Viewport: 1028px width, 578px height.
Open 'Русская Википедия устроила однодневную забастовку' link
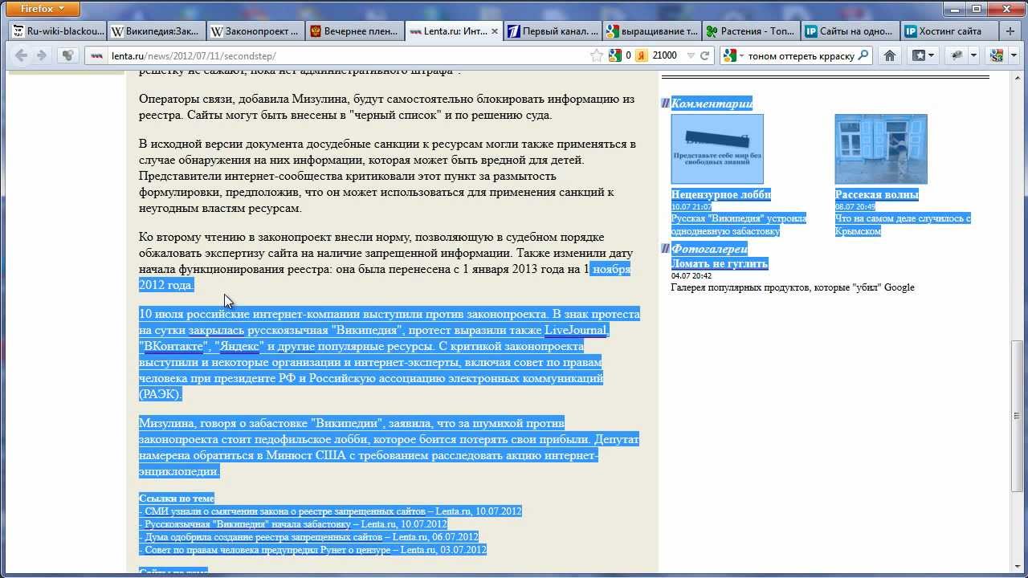click(739, 225)
